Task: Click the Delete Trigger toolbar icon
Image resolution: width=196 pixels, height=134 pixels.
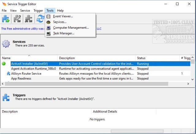Action: coord(29,19)
